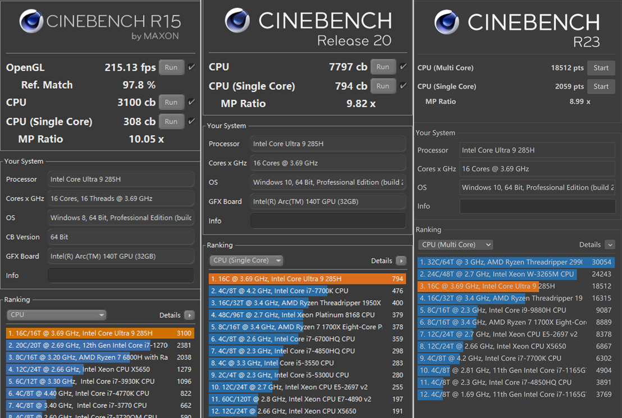The image size is (622, 418).
Task: Click the '16 Cores, 16 Threads @ 3.69 GHz' field
Action: [121, 198]
